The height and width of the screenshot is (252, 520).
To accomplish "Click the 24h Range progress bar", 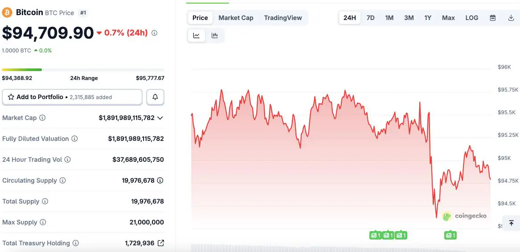I will tap(83, 70).
